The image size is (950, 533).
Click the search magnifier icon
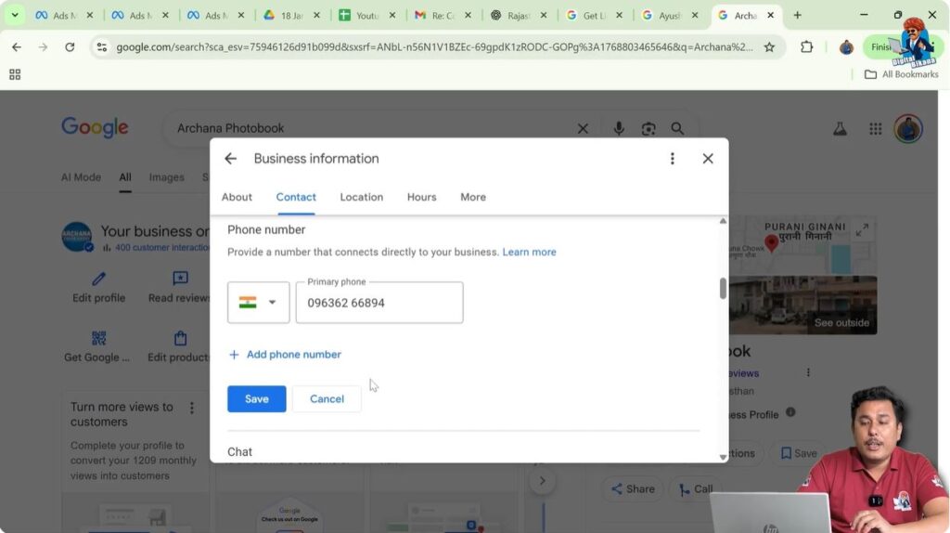pos(677,128)
